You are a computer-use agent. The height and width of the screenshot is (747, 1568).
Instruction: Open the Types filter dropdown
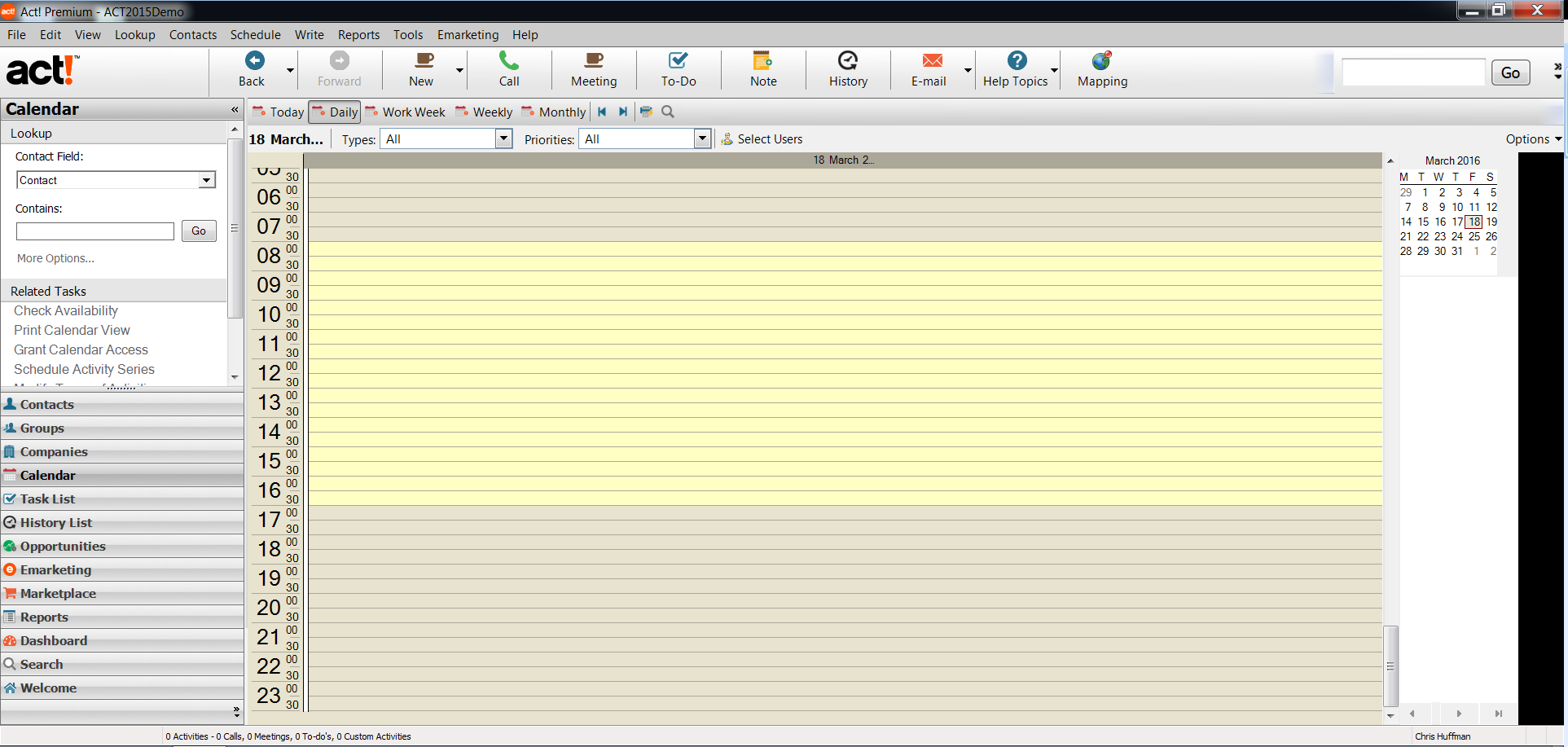[x=503, y=138]
